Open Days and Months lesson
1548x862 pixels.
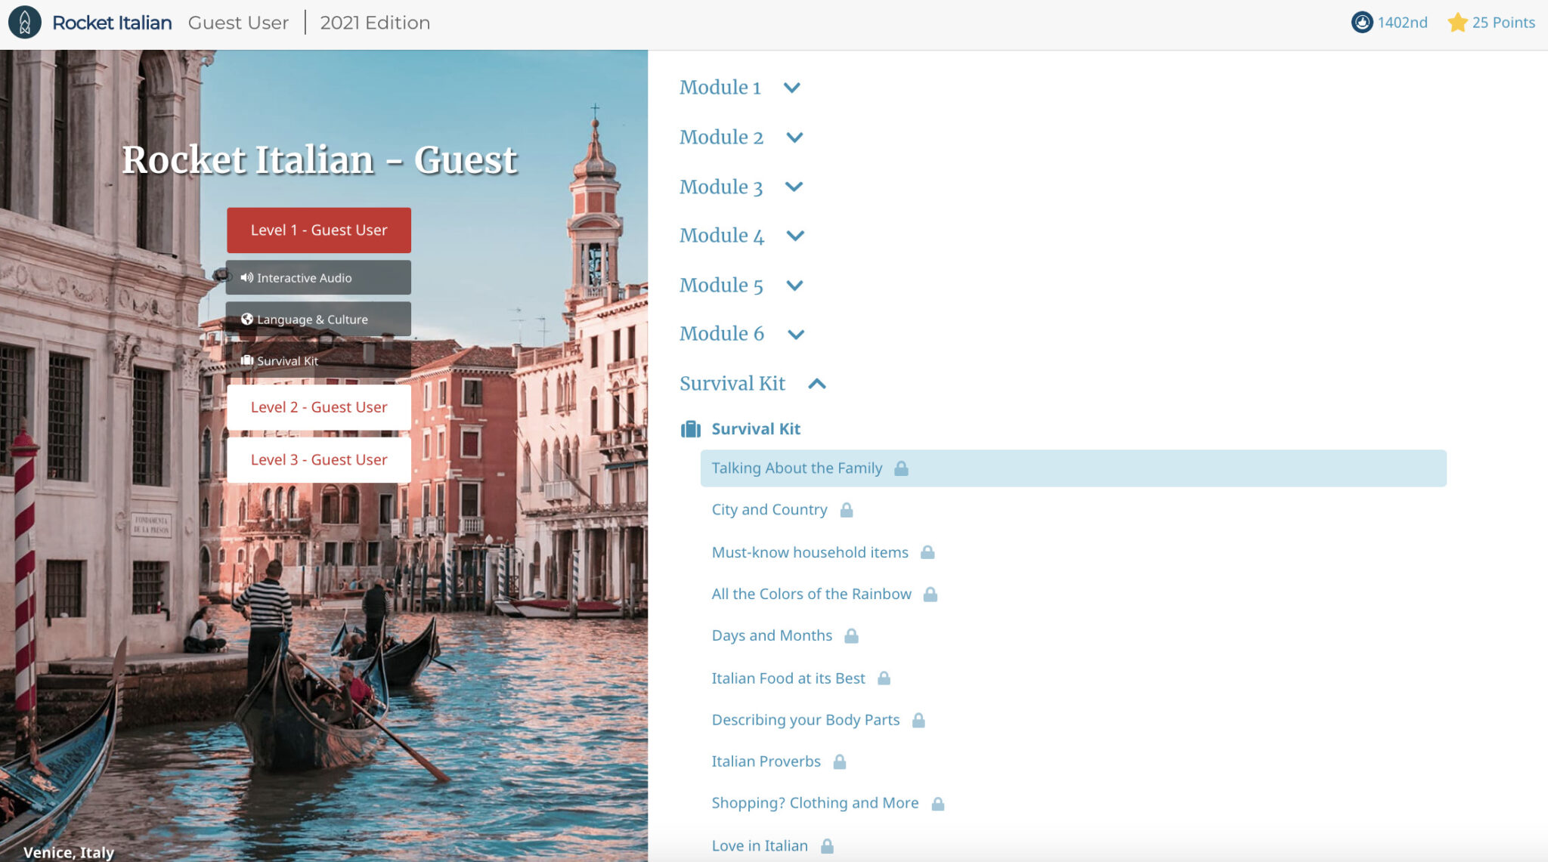click(x=772, y=636)
